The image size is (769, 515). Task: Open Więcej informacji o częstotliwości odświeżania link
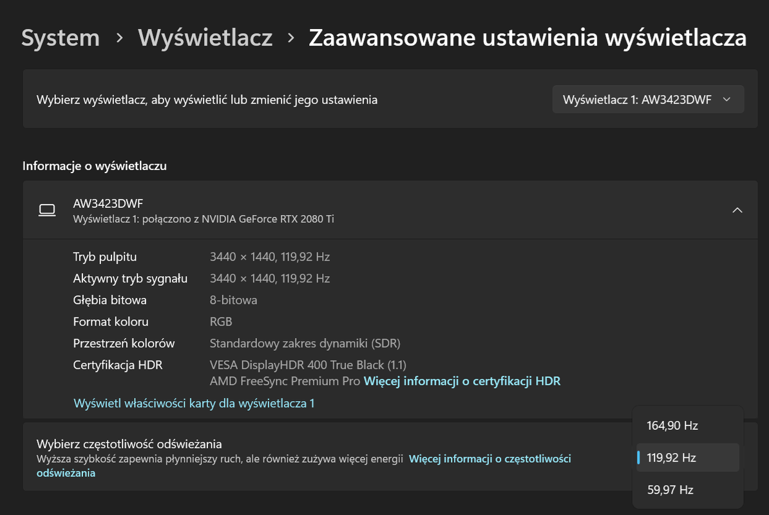click(x=303, y=466)
